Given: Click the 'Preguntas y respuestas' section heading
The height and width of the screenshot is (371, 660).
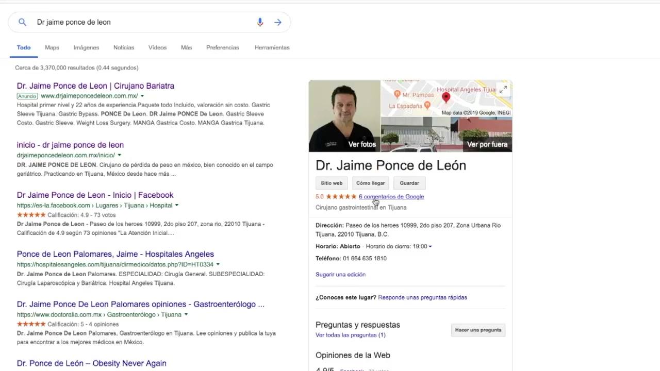Looking at the screenshot, I should pyautogui.click(x=358, y=325).
